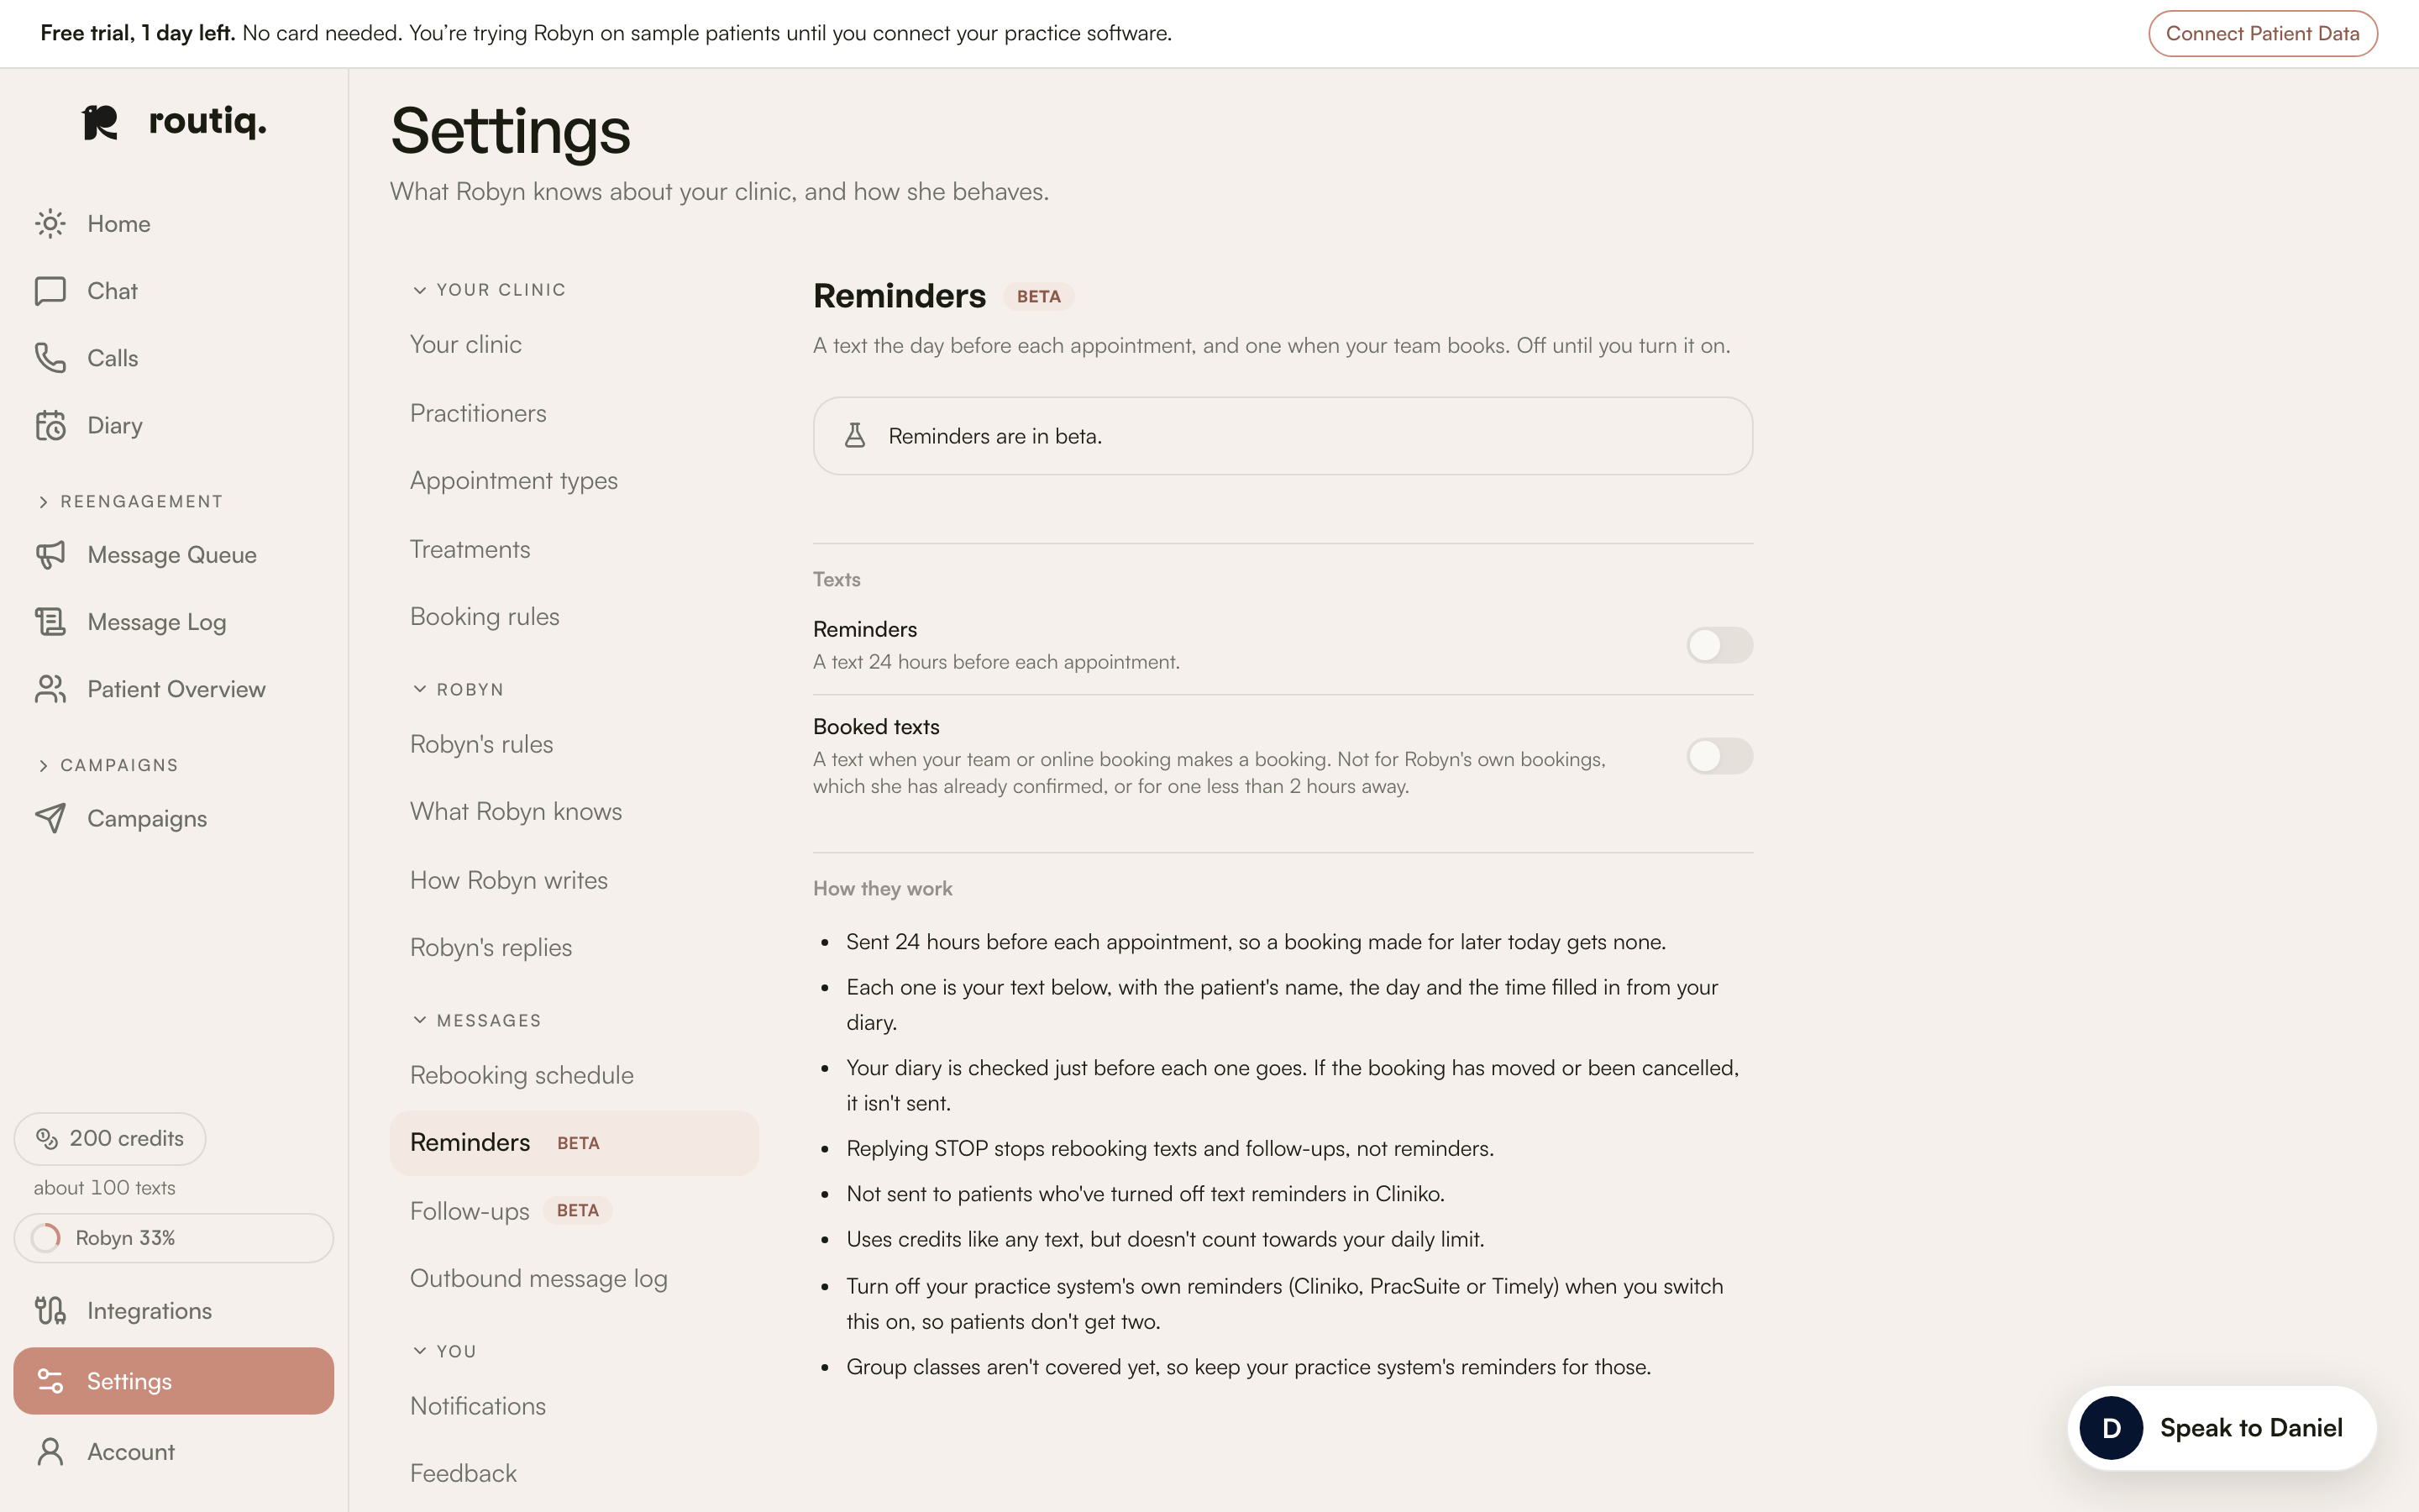Expand the CAMPAIGNS sidebar group
2419x1512 pixels.
pos(108,765)
